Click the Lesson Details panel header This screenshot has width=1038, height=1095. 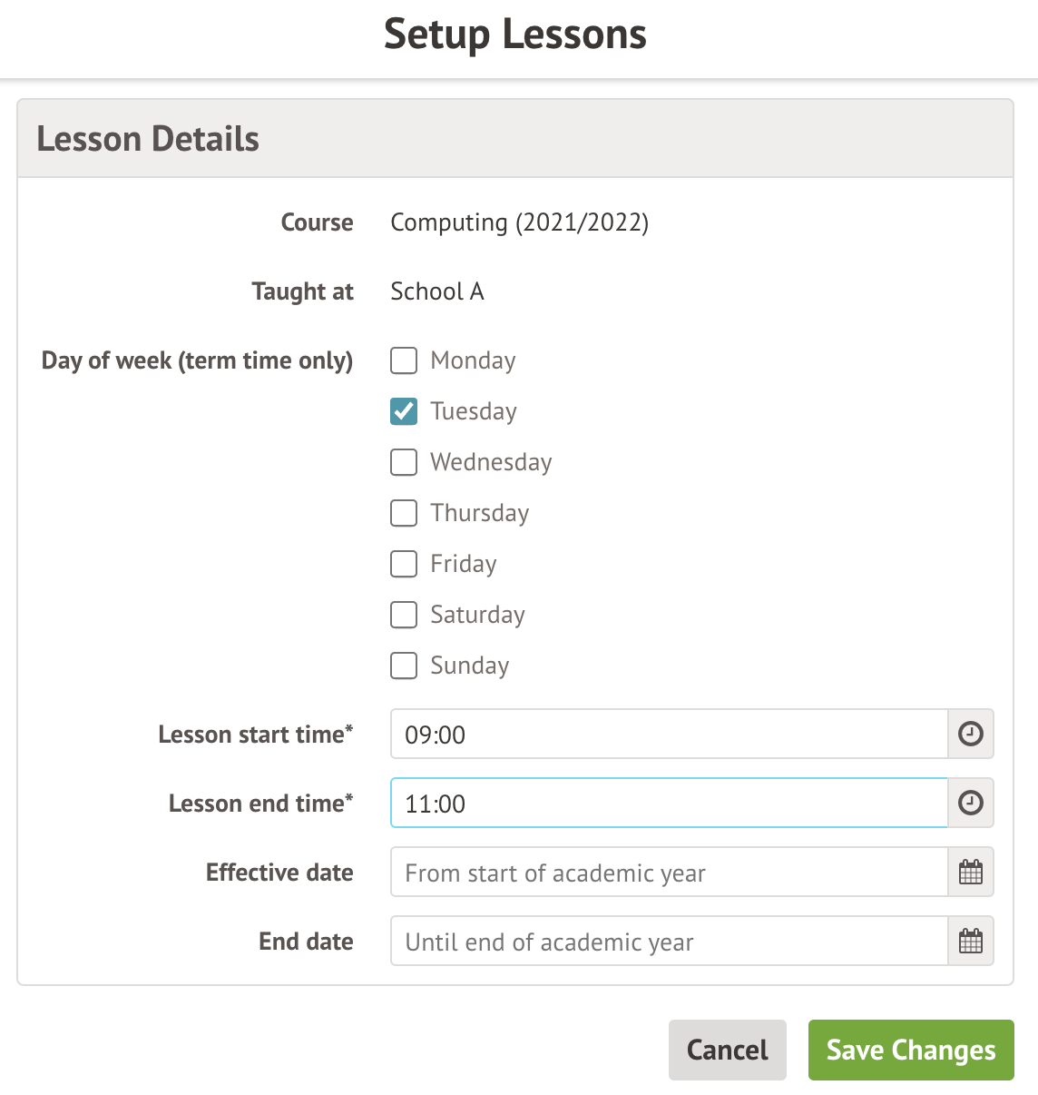(x=514, y=139)
